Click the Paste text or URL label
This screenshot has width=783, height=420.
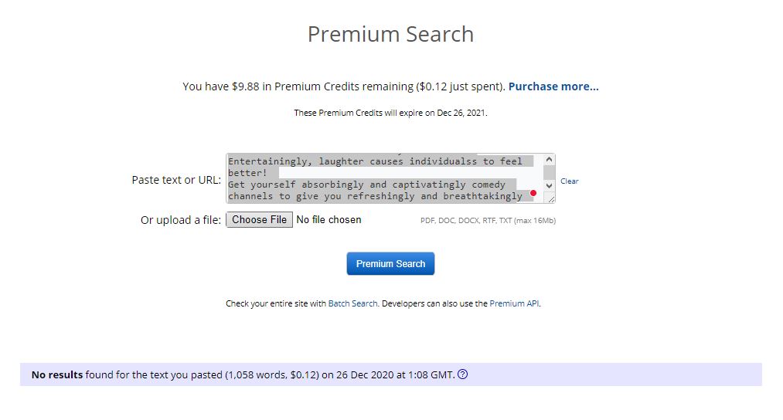tap(176, 180)
